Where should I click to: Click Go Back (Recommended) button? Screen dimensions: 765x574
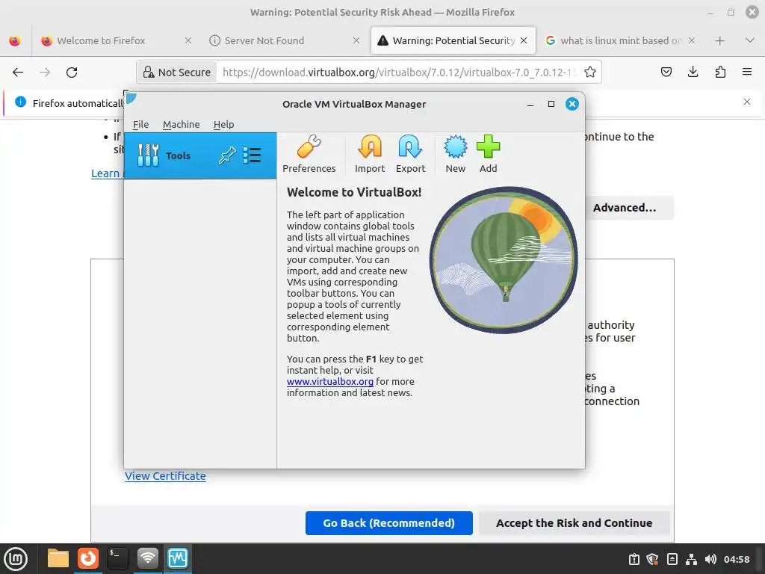click(388, 523)
